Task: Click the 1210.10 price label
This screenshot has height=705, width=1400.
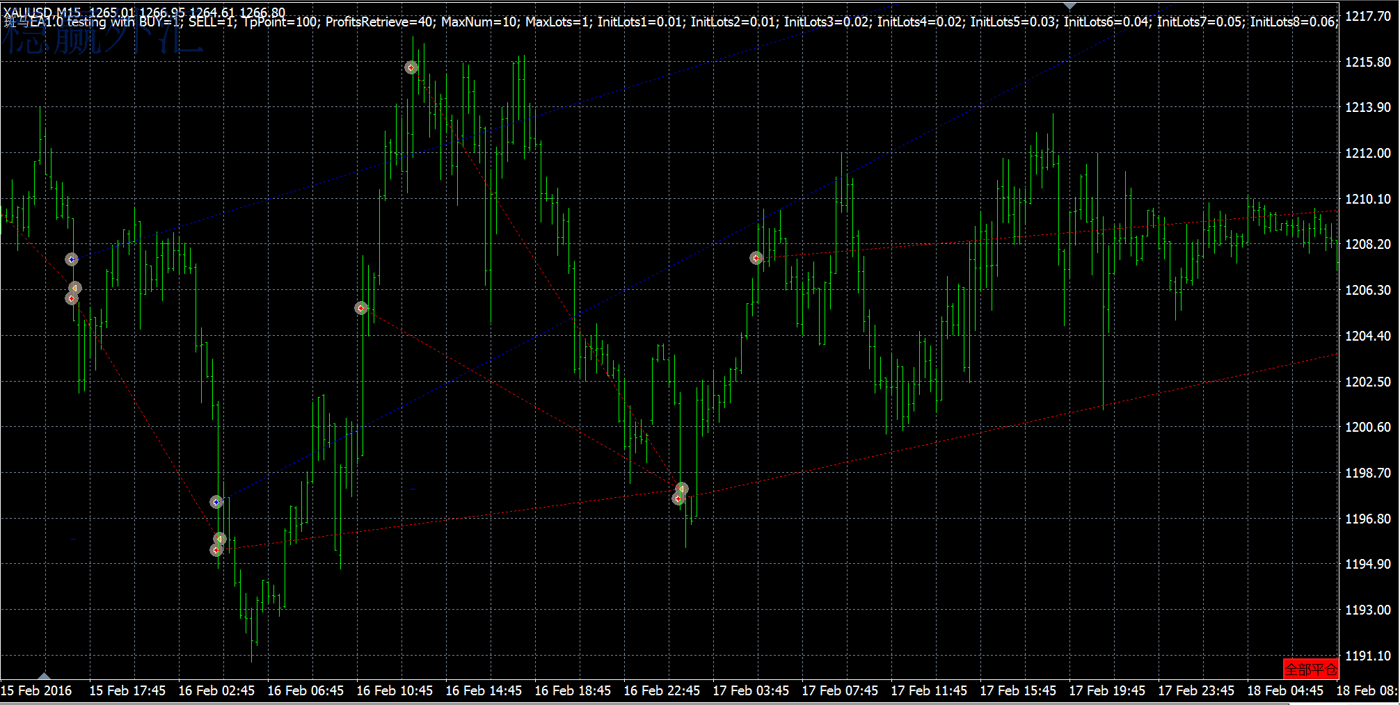Action: click(1368, 199)
